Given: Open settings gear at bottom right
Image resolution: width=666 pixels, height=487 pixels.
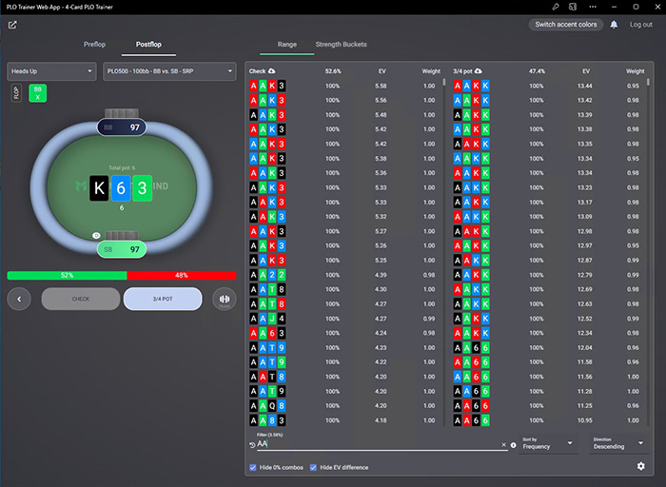Looking at the screenshot, I should 640,466.
